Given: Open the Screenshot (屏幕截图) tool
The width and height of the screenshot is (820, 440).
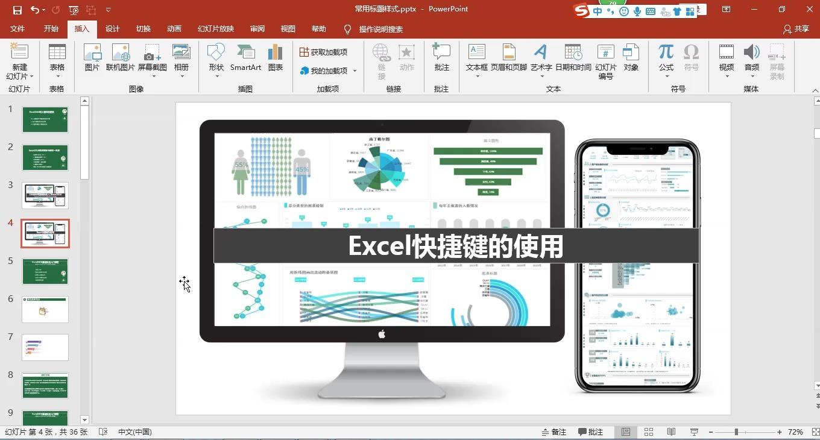Looking at the screenshot, I should [x=153, y=61].
